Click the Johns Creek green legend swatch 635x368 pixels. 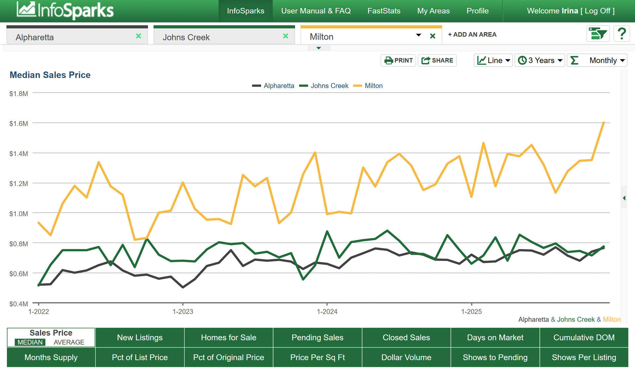tap(303, 86)
